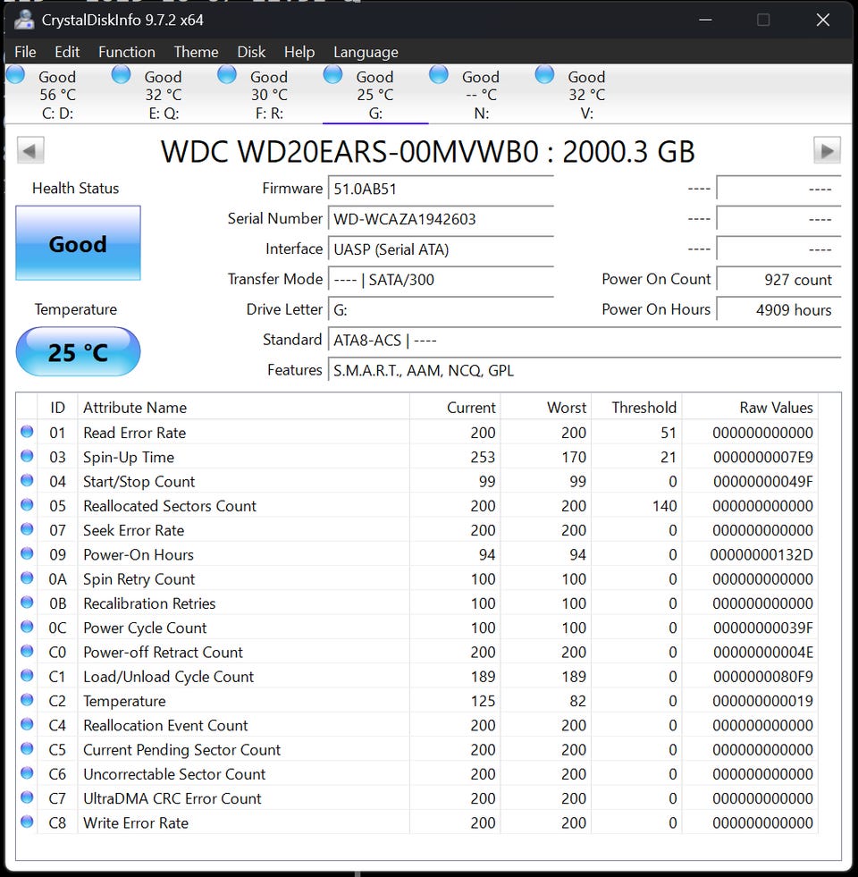Viewport: 858px width, 877px height.
Task: Click the Serial Number field
Action: pyautogui.click(x=442, y=219)
